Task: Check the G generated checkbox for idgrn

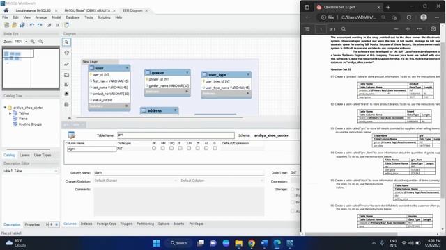Action: click(215, 148)
